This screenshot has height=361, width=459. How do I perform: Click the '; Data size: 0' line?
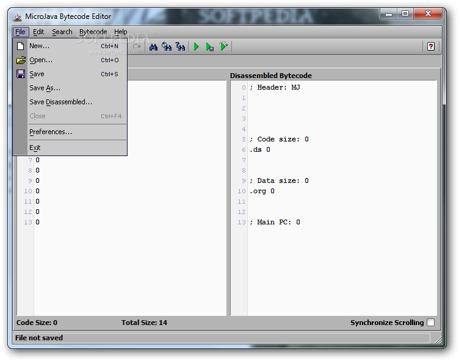point(279,180)
